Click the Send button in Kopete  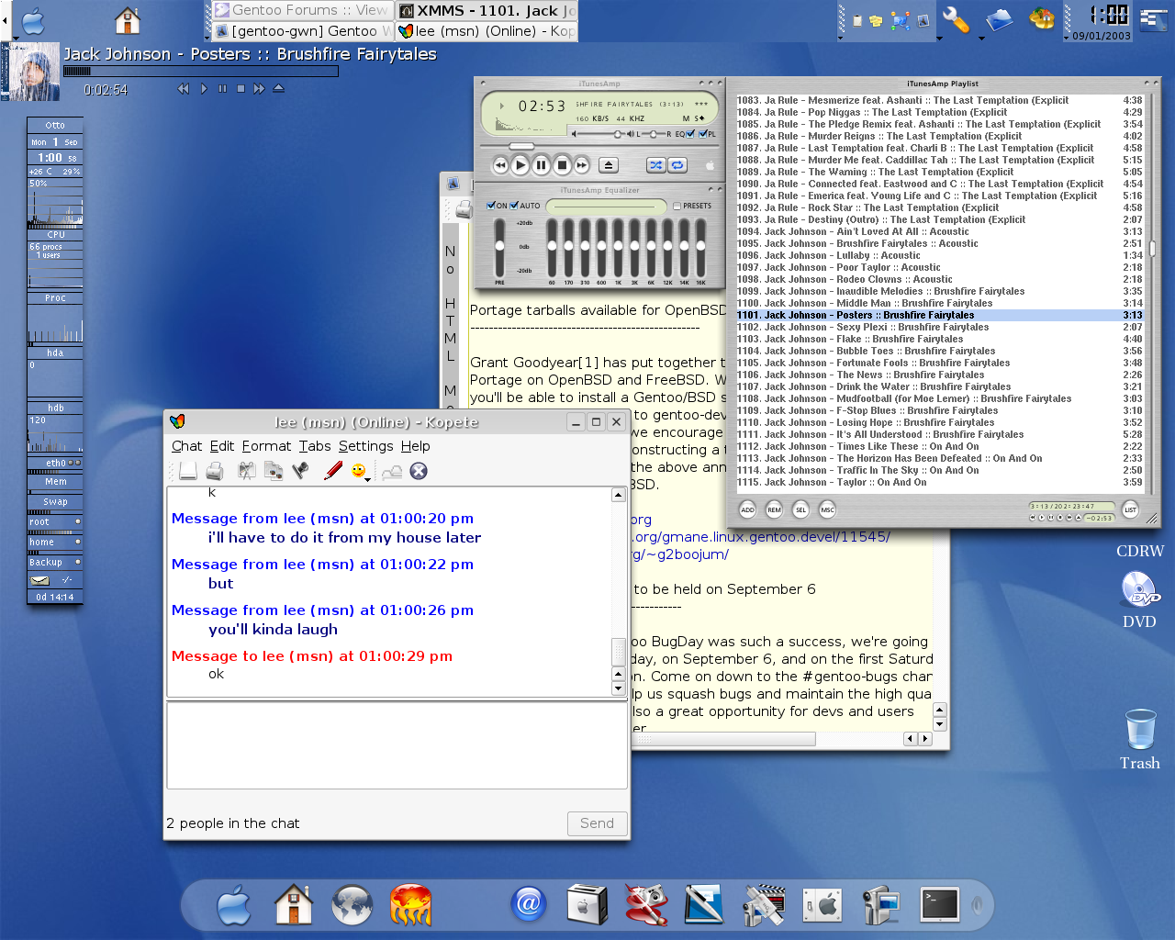point(597,823)
